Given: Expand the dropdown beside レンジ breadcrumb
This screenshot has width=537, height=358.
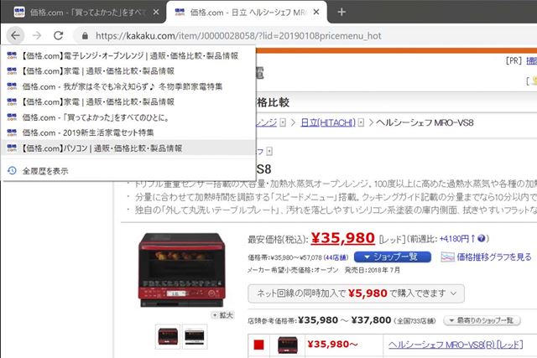Looking at the screenshot, I should 283,122.
